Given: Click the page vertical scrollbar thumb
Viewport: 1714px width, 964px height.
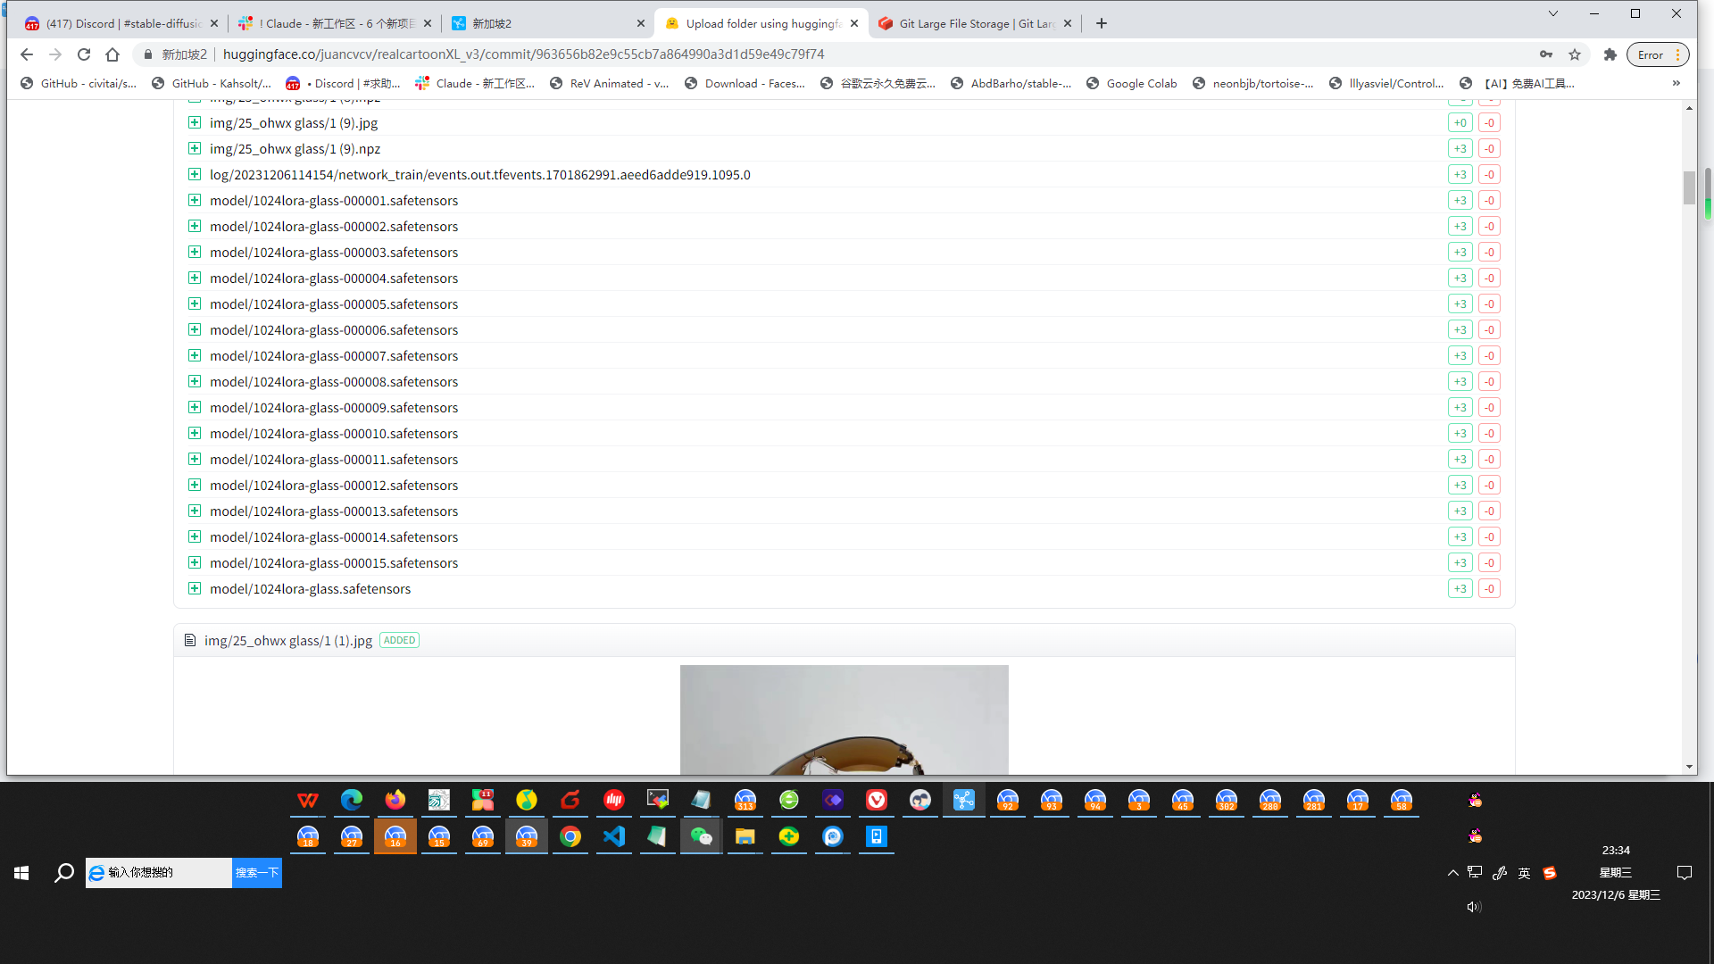Looking at the screenshot, I should click(x=1689, y=187).
